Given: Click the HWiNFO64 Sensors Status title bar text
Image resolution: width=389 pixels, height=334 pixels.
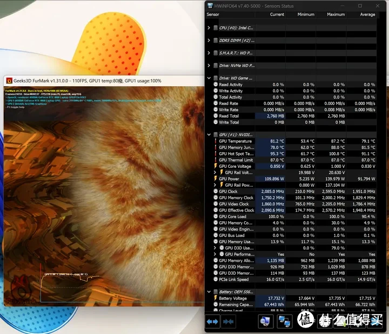Looking at the screenshot, I should [254, 6].
